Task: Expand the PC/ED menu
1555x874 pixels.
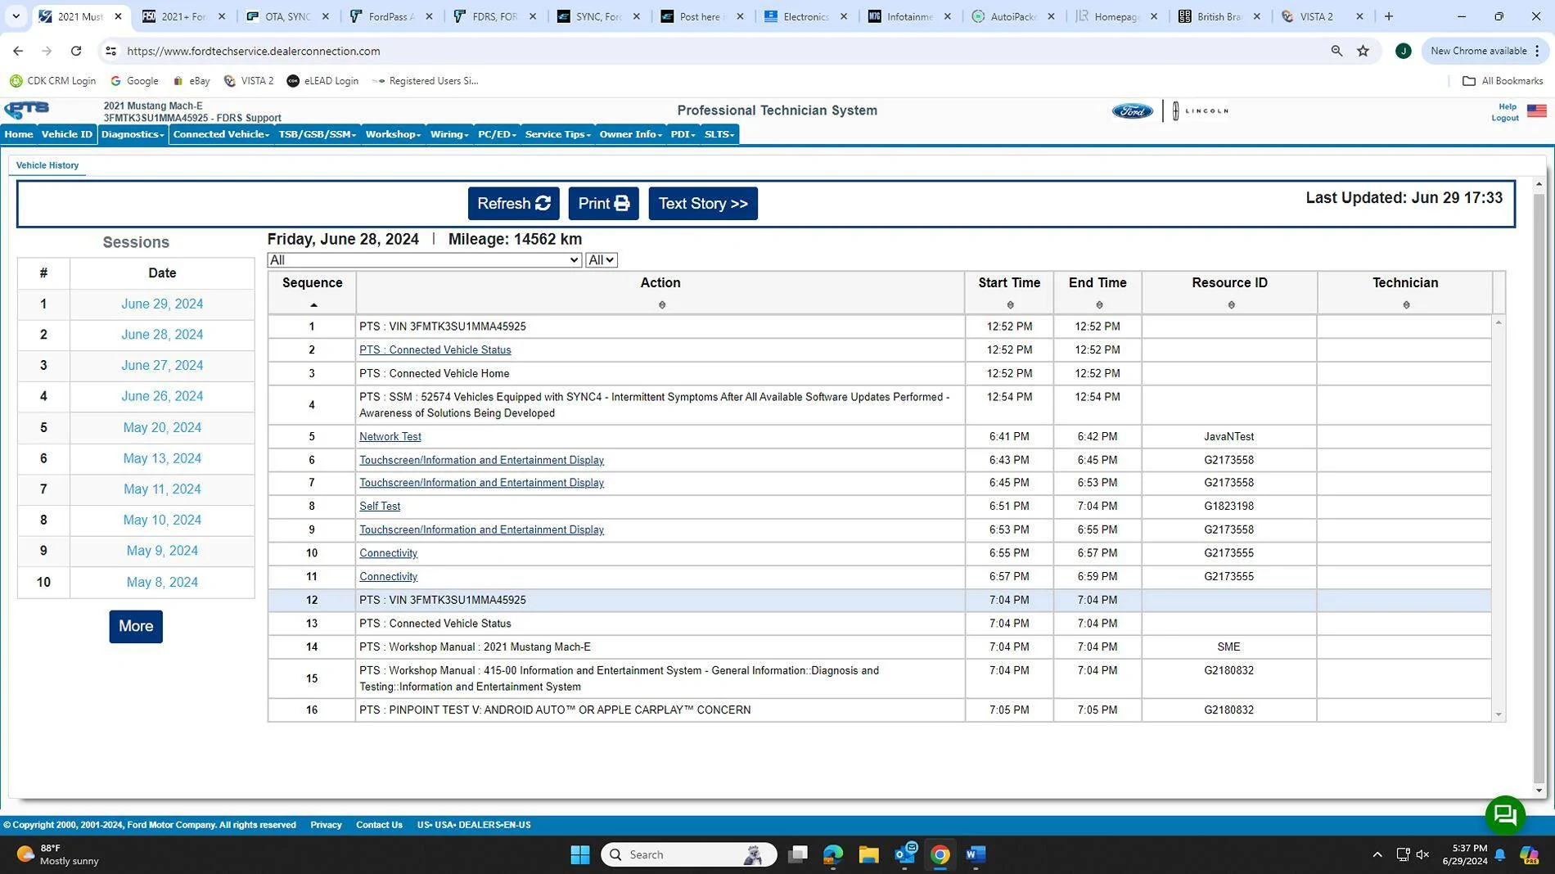Action: click(497, 134)
